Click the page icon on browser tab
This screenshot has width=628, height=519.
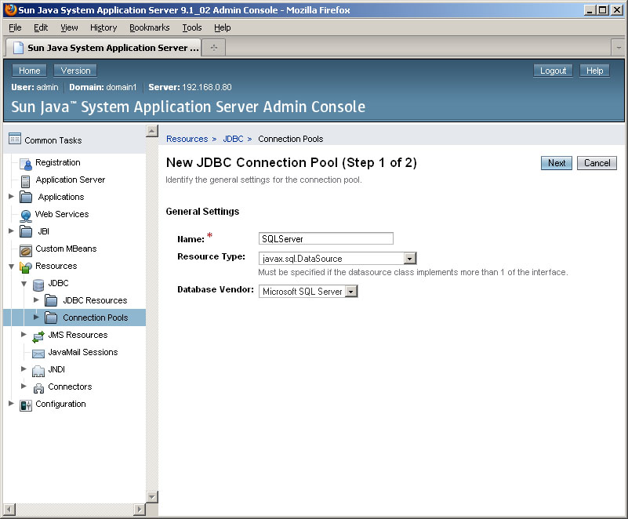tap(18, 48)
